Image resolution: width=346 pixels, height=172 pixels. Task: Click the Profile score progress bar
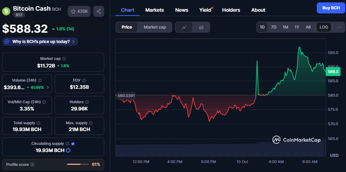78,164
